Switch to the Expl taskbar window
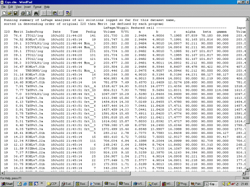250x187 pixels. [153, 184]
